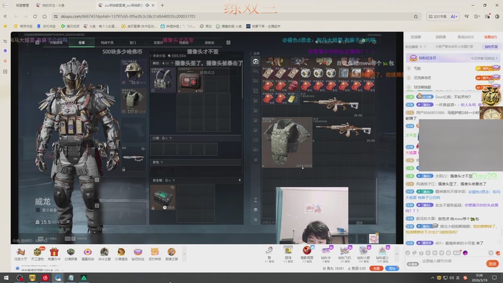The image size is (503, 283).
Task: Switch to the 活跃榜 ranking tab
Action: (441, 37)
